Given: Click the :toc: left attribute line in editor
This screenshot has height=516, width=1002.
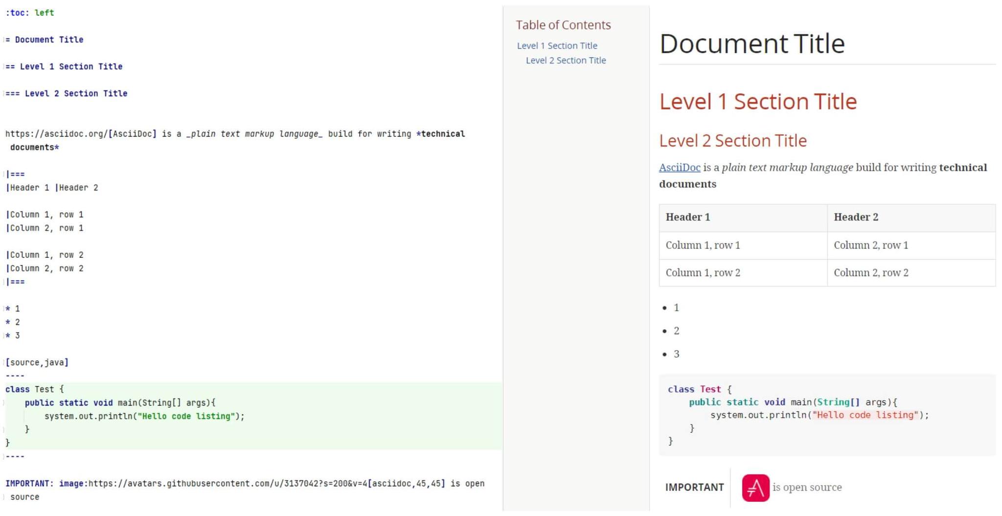Looking at the screenshot, I should (x=28, y=13).
